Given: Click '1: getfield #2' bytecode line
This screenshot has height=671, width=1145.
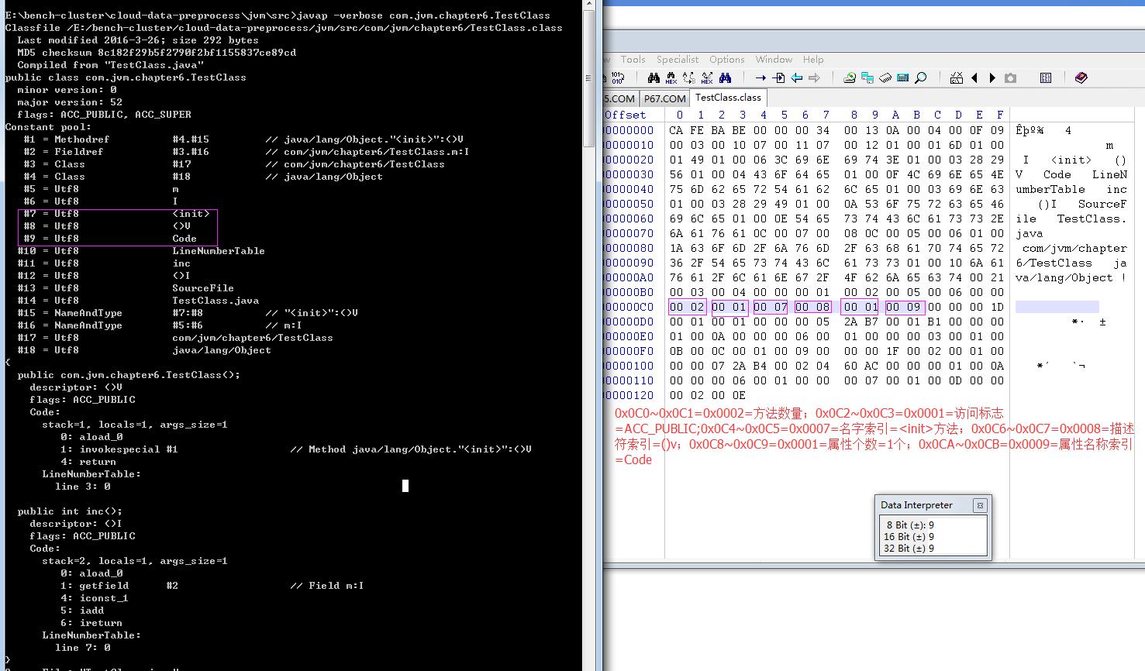Looking at the screenshot, I should tap(212, 586).
